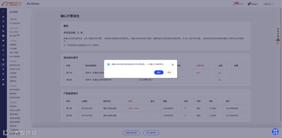Click the customer service avatar icon
This screenshot has height=138, width=282.
click(278, 39)
